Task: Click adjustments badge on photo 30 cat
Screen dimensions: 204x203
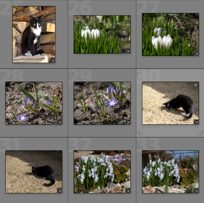Action: pos(196,122)
